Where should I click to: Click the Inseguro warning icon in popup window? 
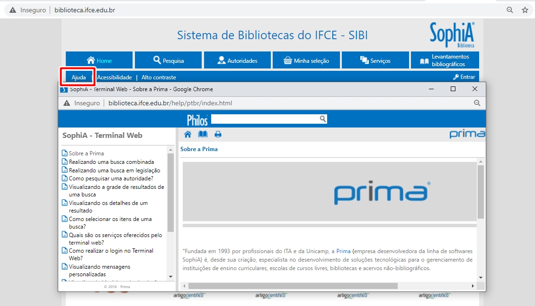click(x=67, y=103)
